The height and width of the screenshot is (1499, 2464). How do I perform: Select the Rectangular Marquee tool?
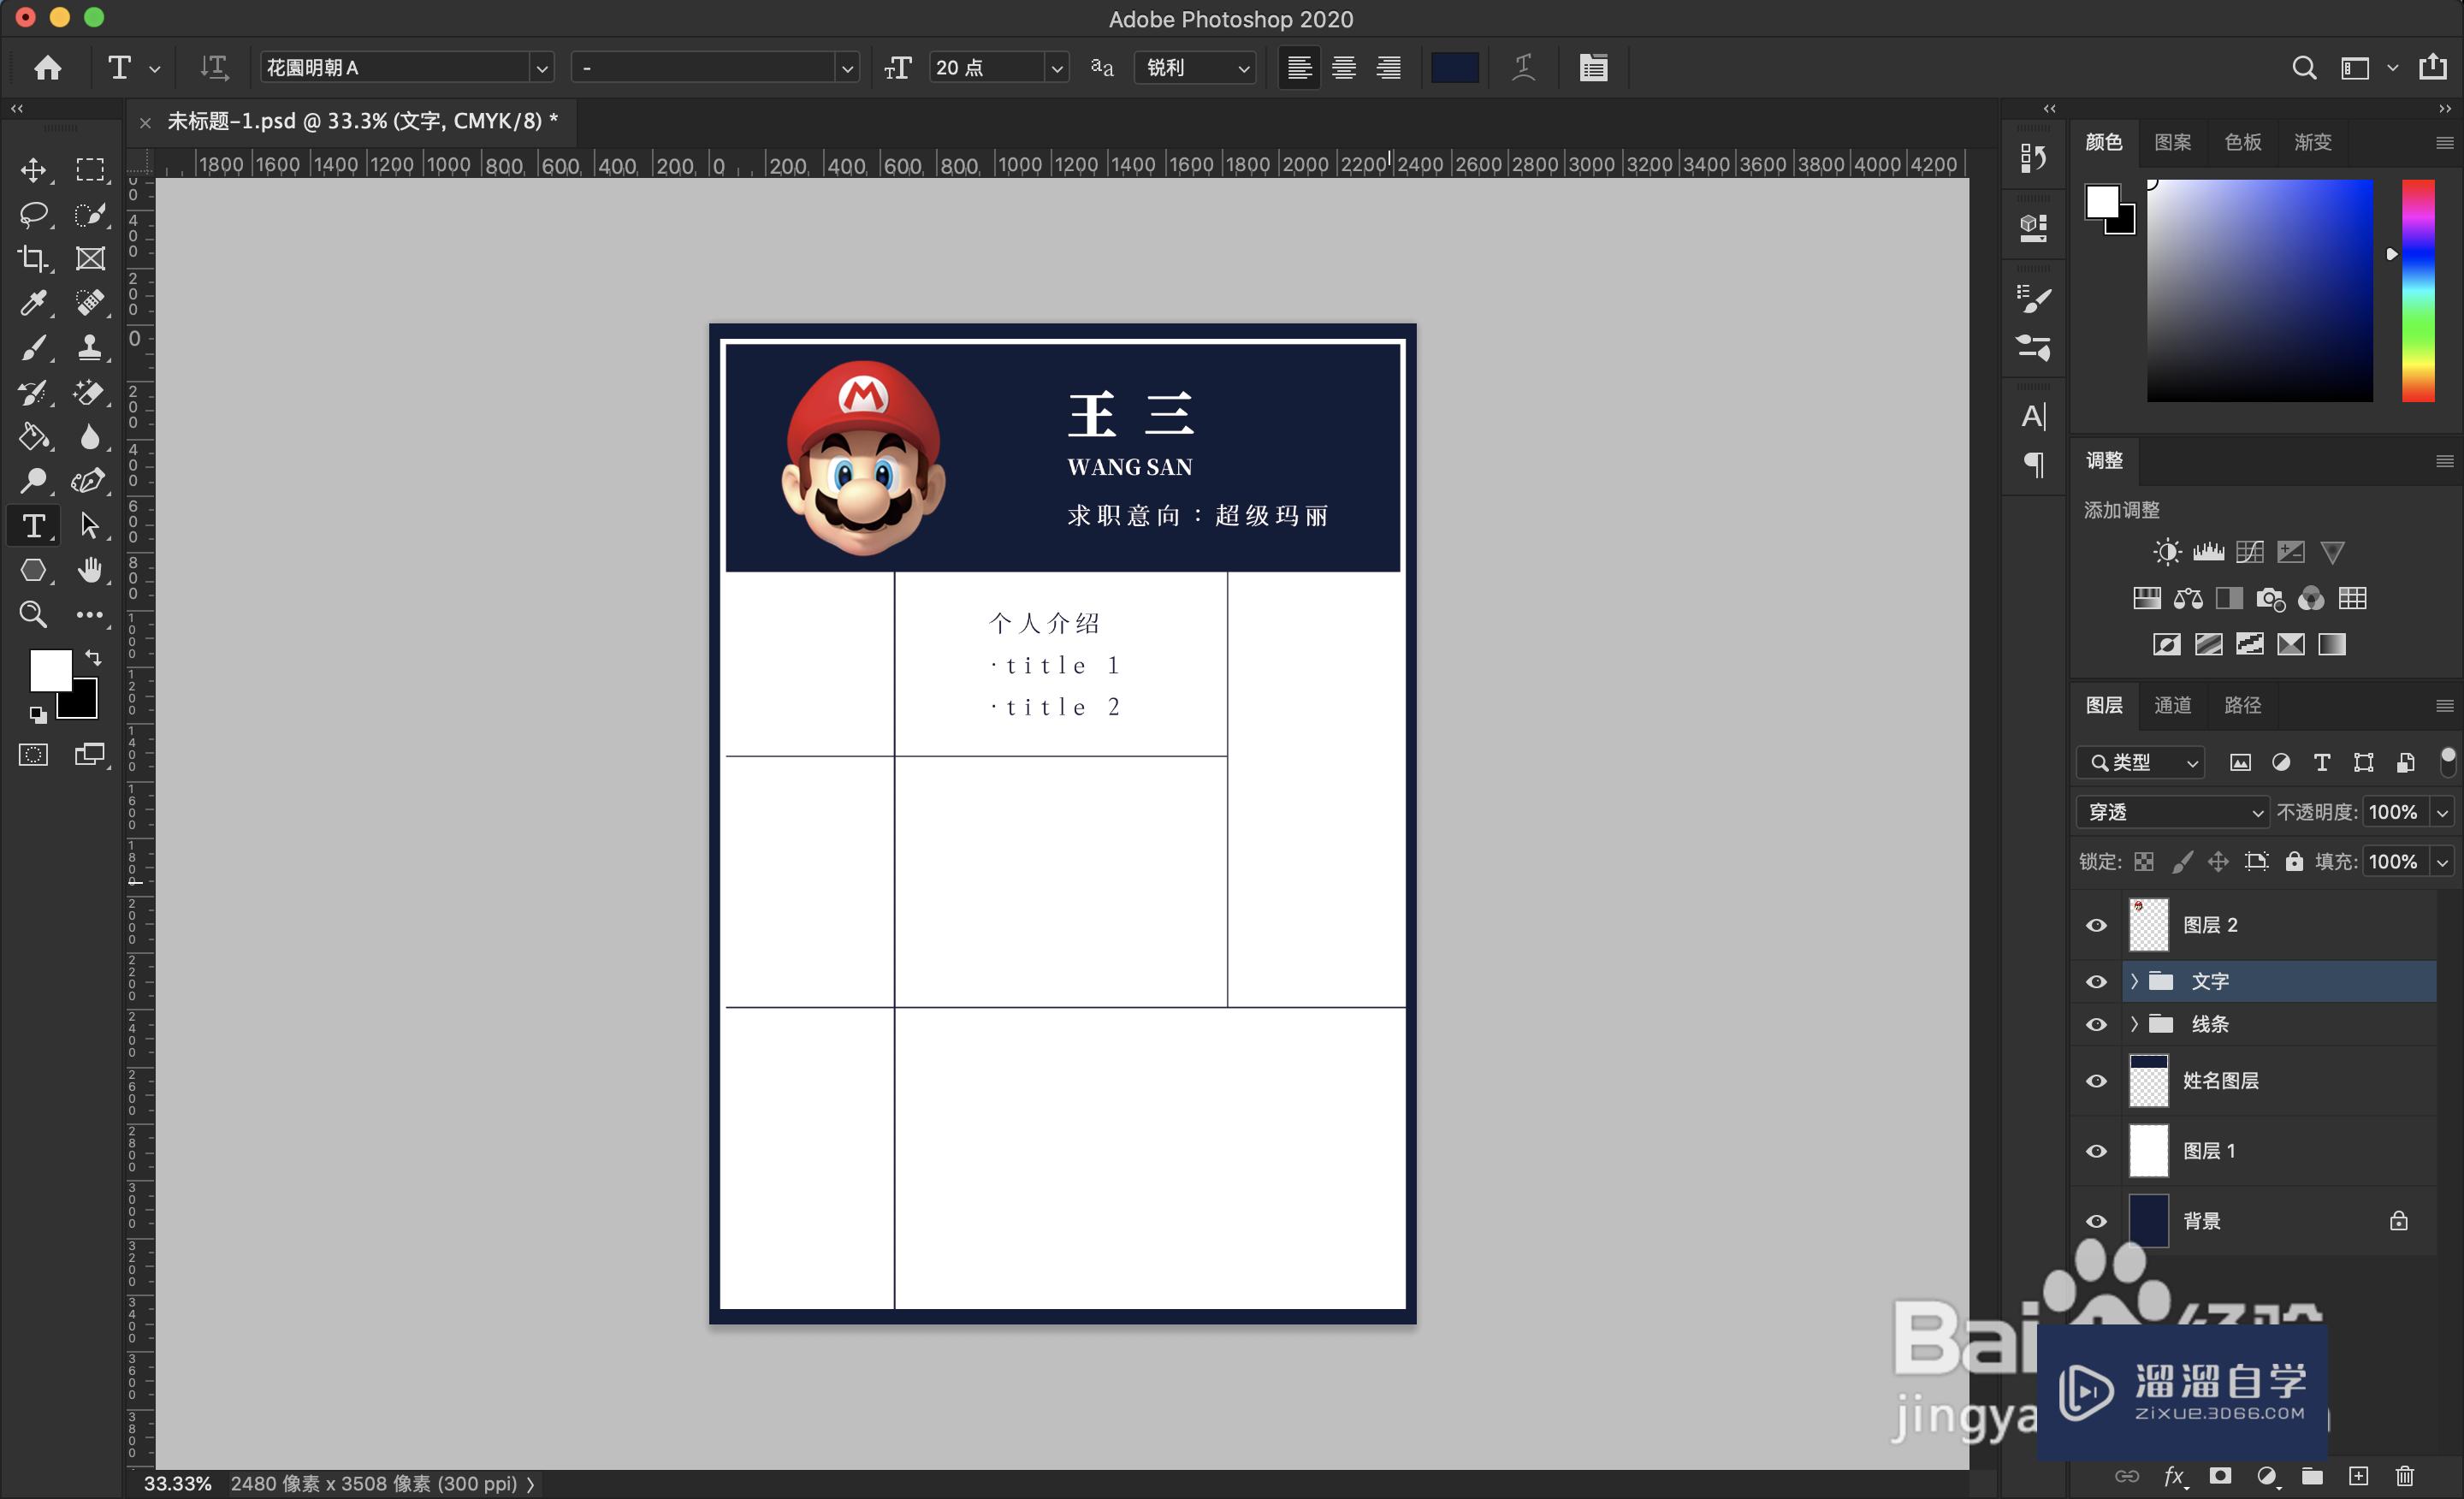click(x=90, y=169)
